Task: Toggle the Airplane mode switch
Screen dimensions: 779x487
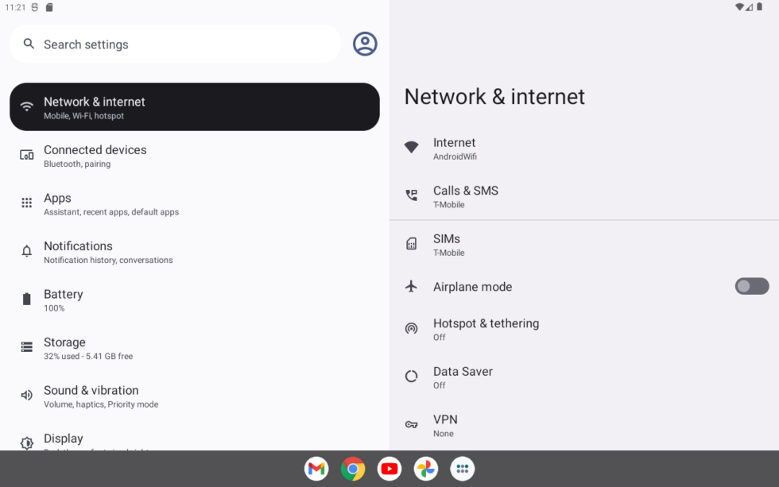Action: click(751, 286)
